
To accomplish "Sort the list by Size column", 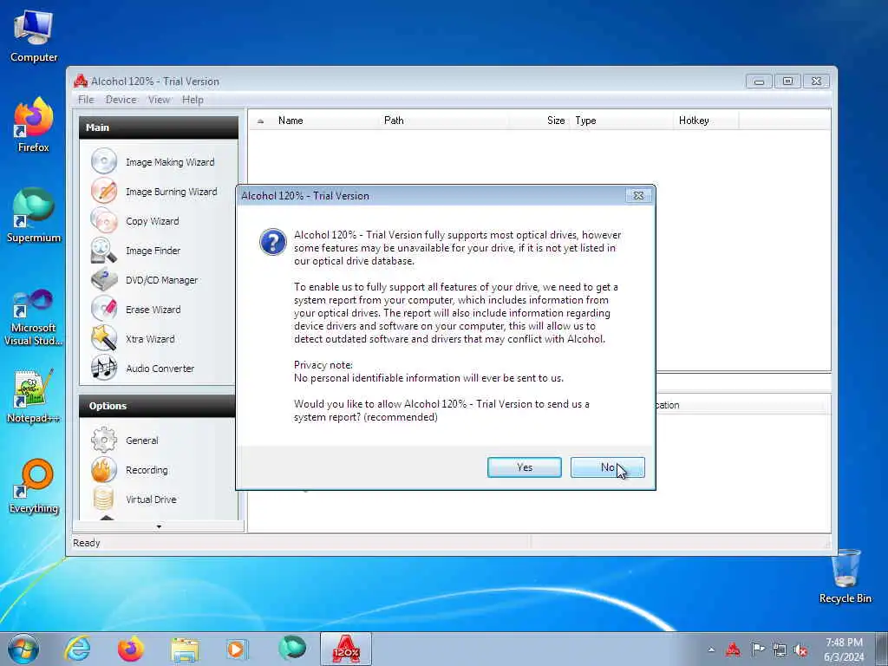I will click(539, 120).
